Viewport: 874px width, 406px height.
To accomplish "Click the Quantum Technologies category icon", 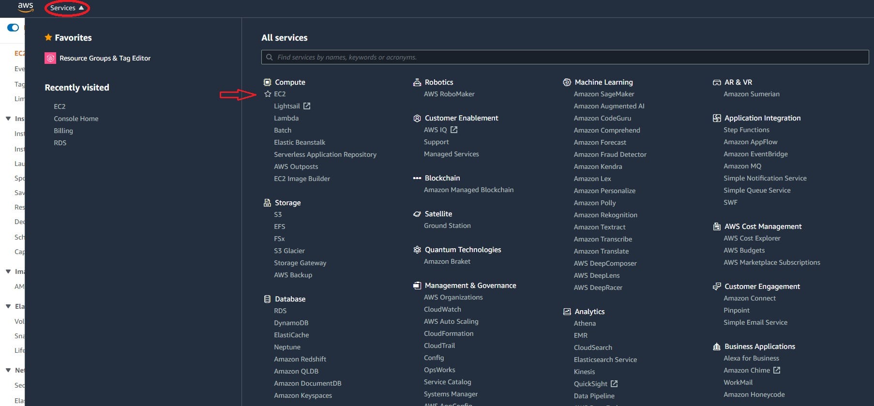I will pyautogui.click(x=417, y=250).
